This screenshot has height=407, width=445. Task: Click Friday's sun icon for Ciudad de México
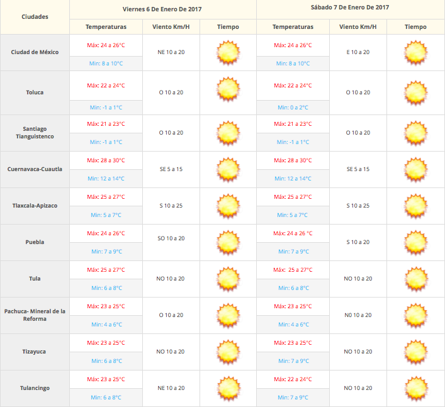pyautogui.click(x=228, y=52)
